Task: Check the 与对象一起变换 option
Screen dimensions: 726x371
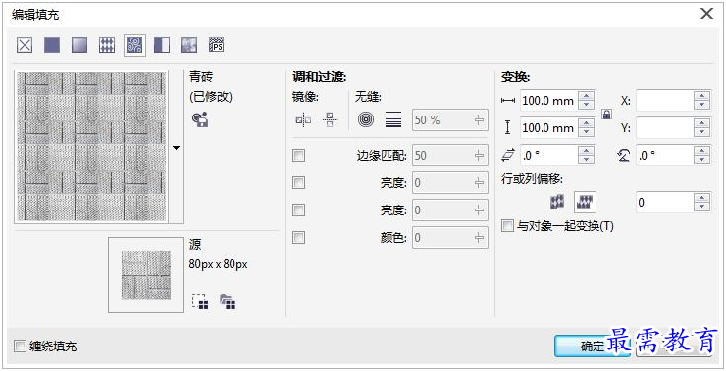Action: pos(508,226)
